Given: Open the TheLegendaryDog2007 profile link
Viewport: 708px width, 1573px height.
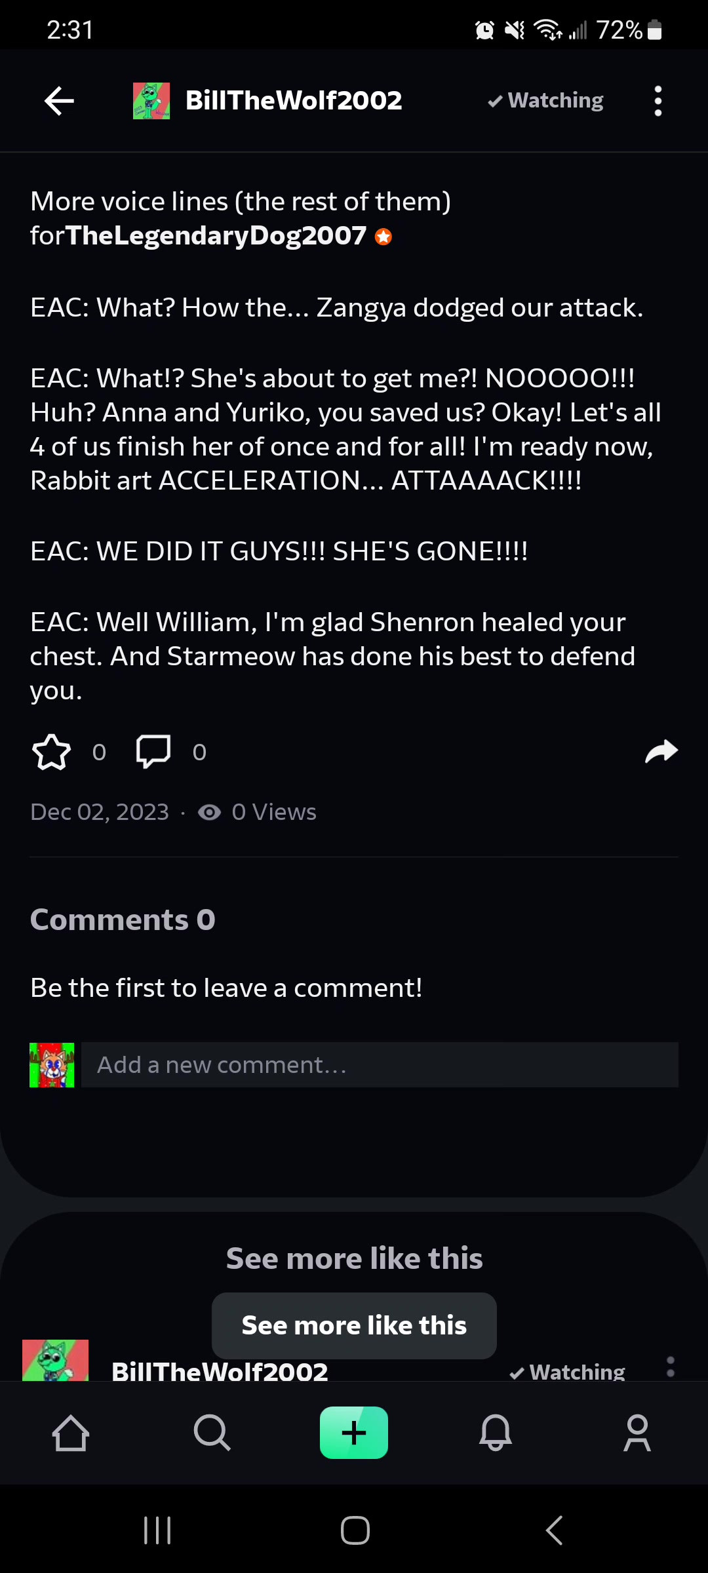Looking at the screenshot, I should pos(216,235).
